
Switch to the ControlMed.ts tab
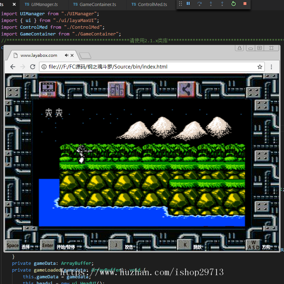pyautogui.click(x=152, y=5)
